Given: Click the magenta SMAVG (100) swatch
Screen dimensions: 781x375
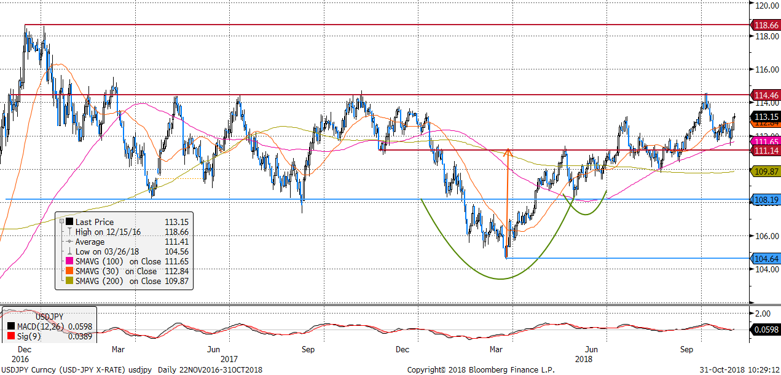Looking at the screenshot, I should (70, 261).
